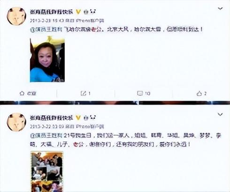Image resolution: width=230 pixels, height=192 pixels.
Task: Click the iPhone客户端 source link on 2013-2-28 post
Action: pos(90,21)
